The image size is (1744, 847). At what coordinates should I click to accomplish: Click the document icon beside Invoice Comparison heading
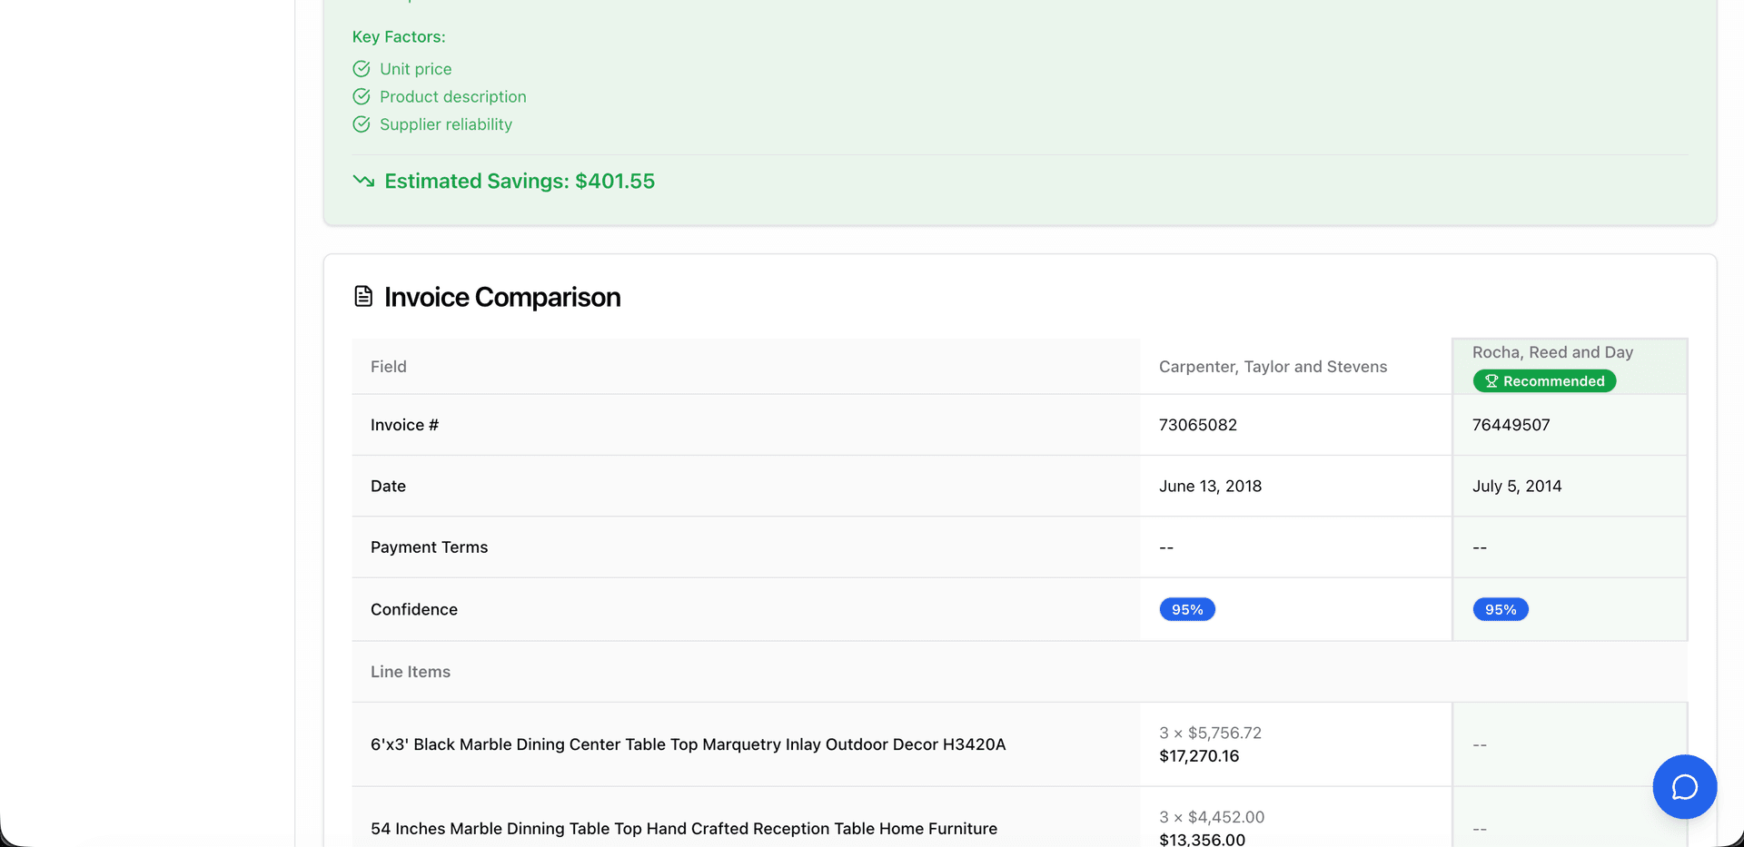362,295
